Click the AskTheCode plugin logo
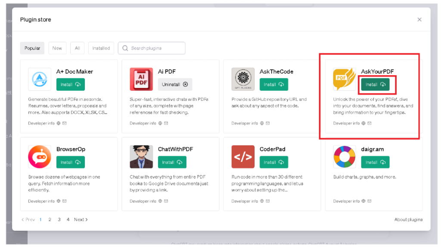441x247 pixels. point(243,79)
